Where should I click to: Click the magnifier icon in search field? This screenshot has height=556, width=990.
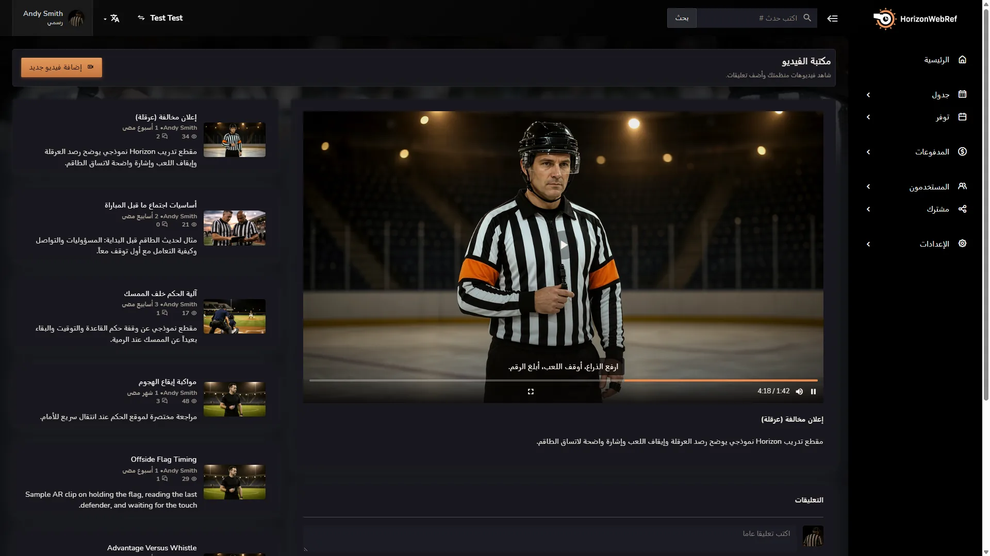pyautogui.click(x=807, y=18)
